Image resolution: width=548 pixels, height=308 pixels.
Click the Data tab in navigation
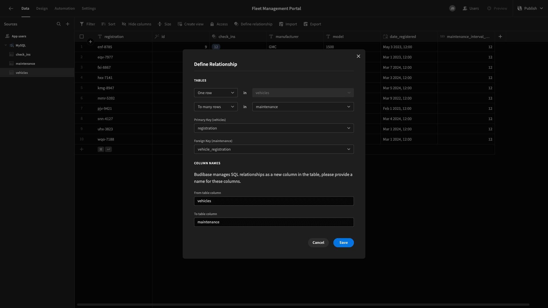[25, 8]
